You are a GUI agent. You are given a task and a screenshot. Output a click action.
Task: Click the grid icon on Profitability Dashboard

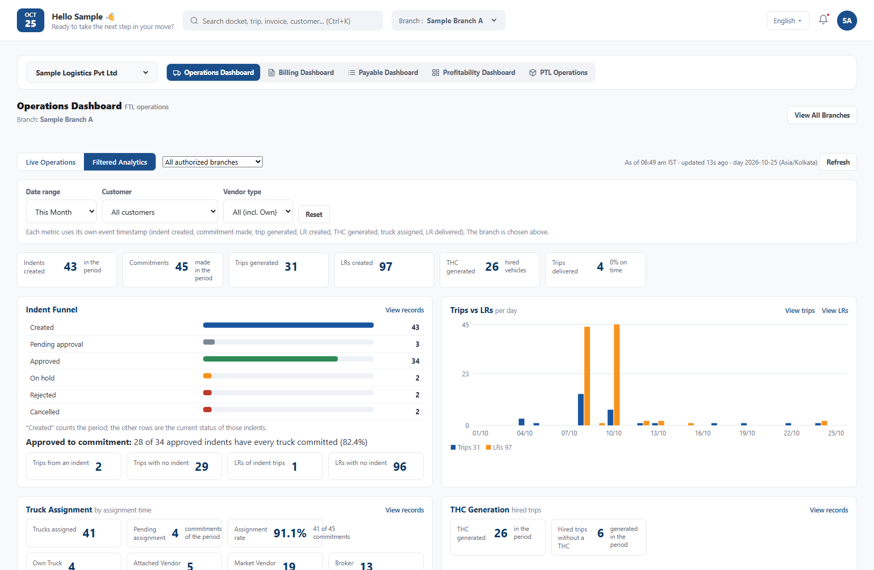pyautogui.click(x=435, y=73)
